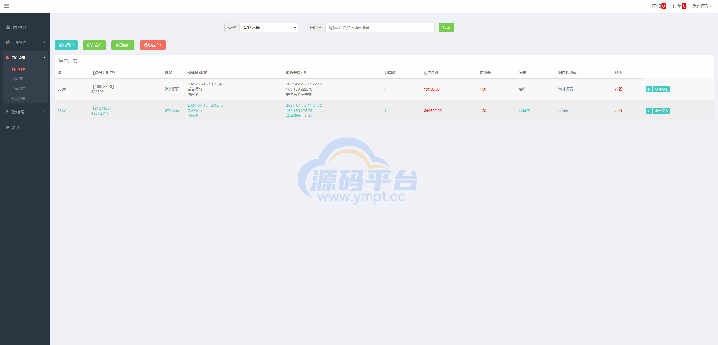Collapse the 用户管理 submenu arrow
Viewport: 718px width, 345px height.
44,58
